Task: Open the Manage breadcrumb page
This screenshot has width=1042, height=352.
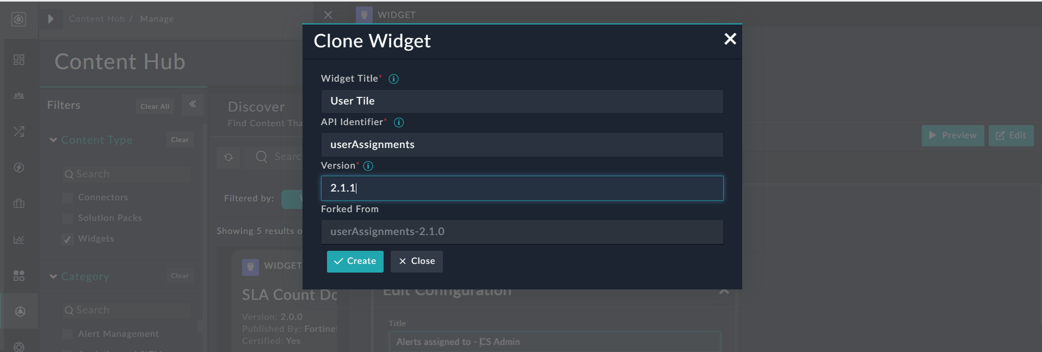Action: [156, 18]
